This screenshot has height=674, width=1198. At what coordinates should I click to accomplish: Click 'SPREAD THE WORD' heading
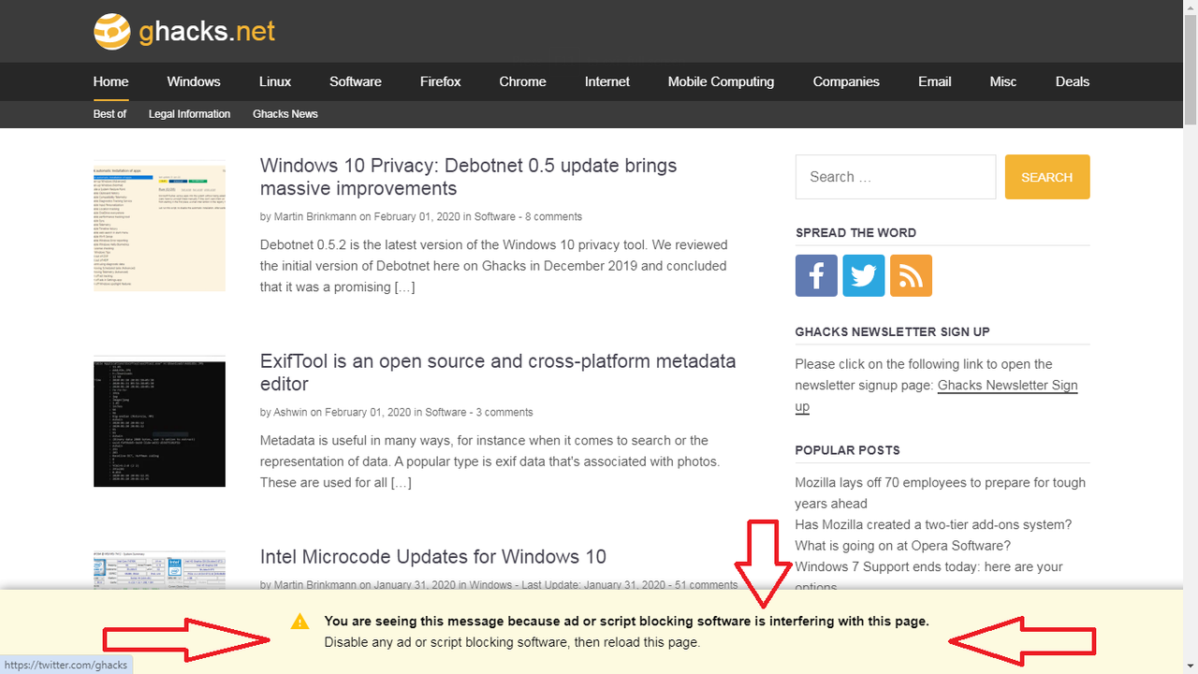[x=855, y=233]
